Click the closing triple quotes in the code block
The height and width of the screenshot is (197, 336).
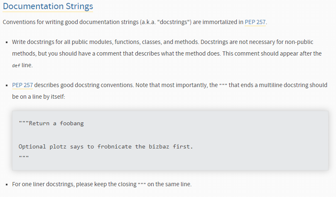[x=23, y=157]
